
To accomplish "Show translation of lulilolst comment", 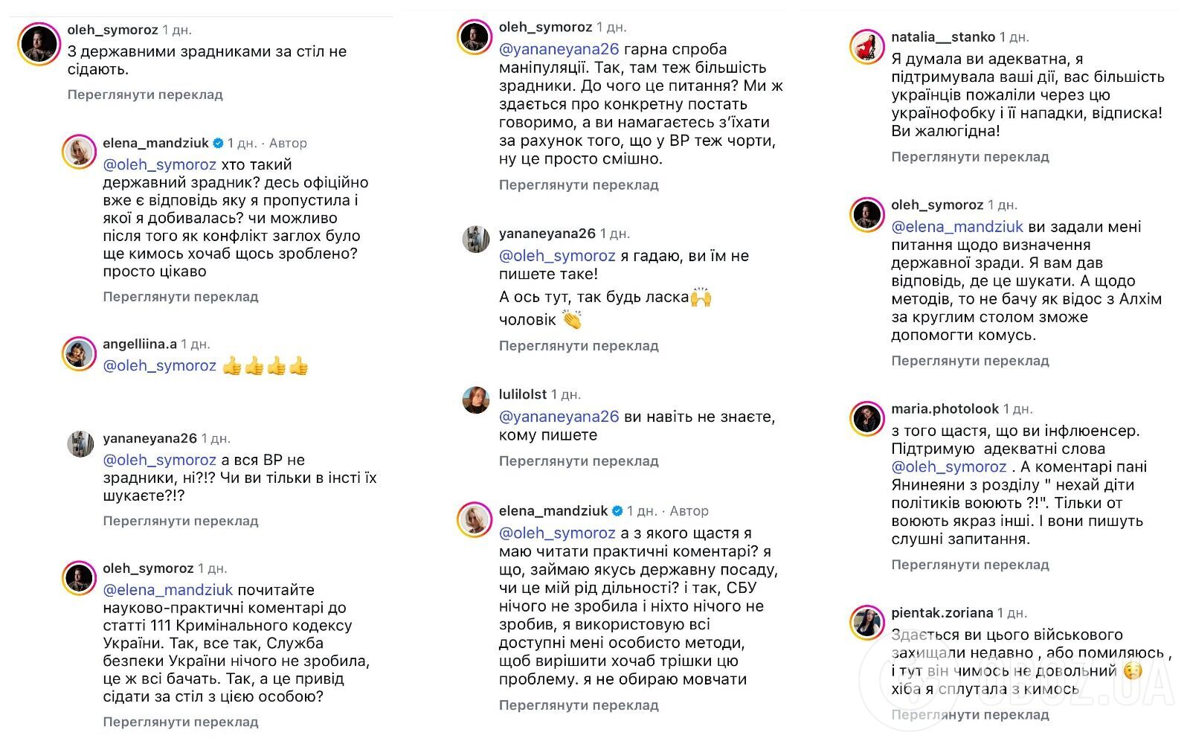I will (579, 461).
